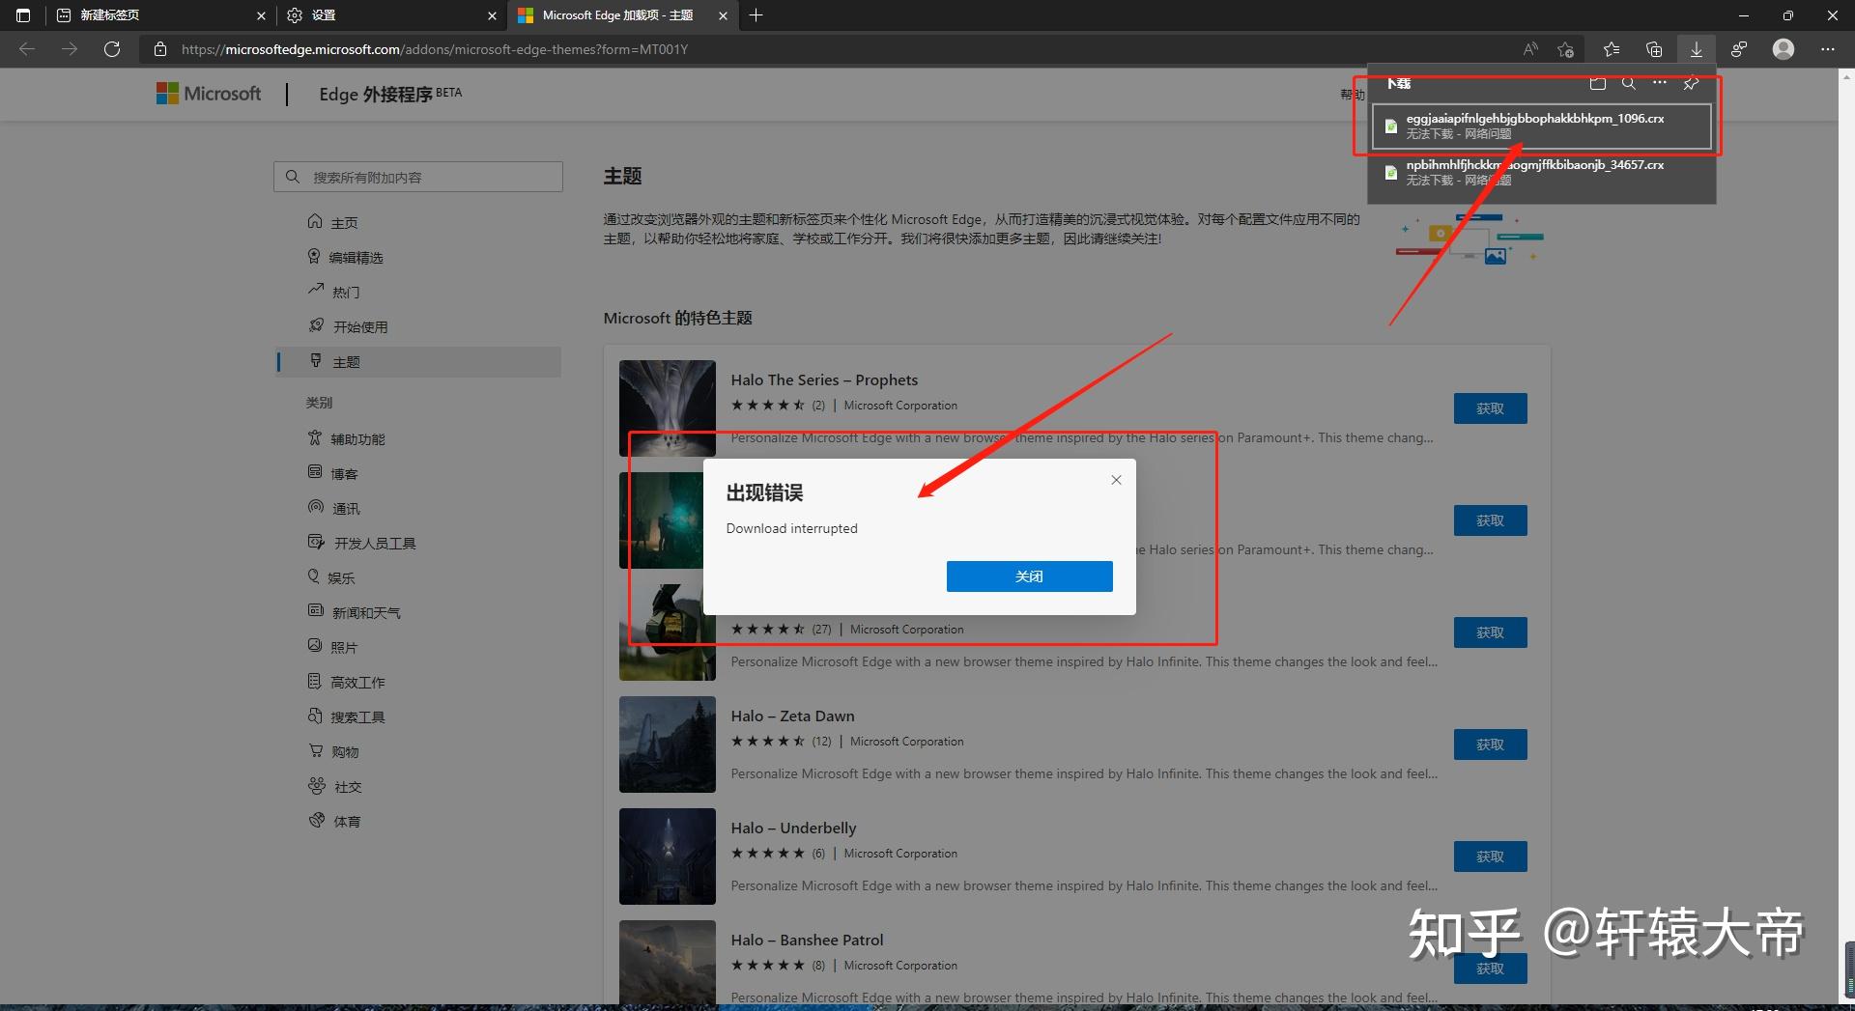Select 主页 in the addons sidebar
The height and width of the screenshot is (1011, 1855).
(x=344, y=221)
